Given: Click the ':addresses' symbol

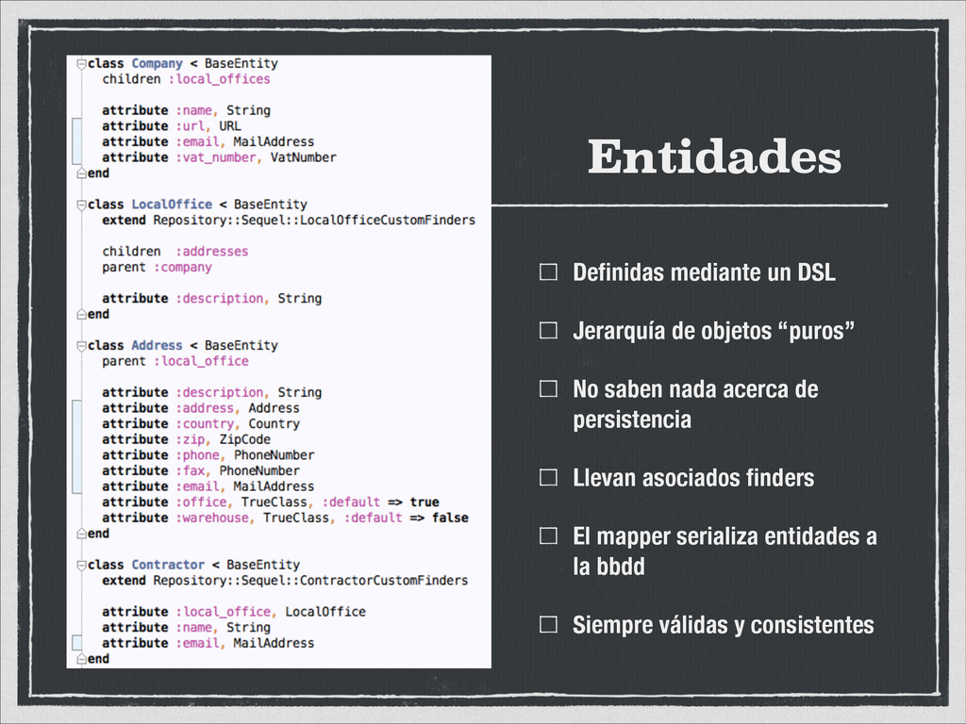Looking at the screenshot, I should click(x=212, y=252).
